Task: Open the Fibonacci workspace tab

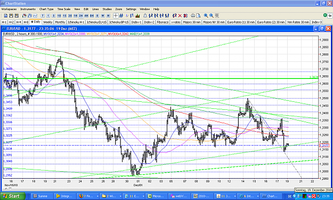Action: [163, 22]
